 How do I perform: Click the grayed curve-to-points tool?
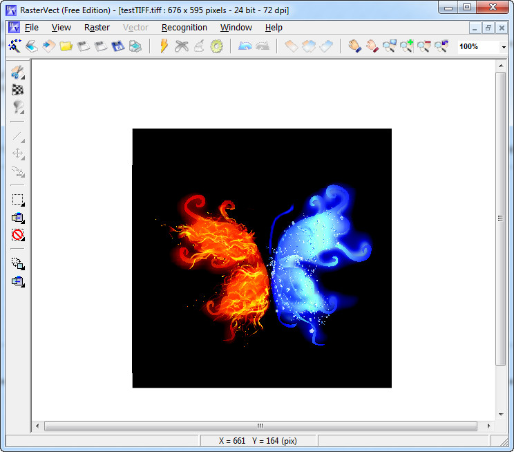pyautogui.click(x=18, y=171)
